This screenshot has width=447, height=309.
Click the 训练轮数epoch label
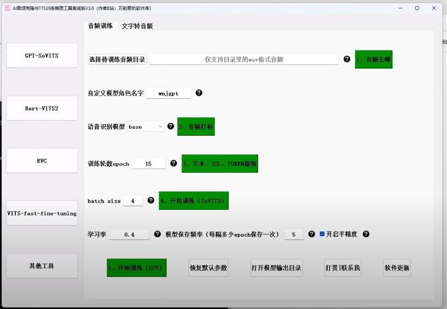point(108,164)
